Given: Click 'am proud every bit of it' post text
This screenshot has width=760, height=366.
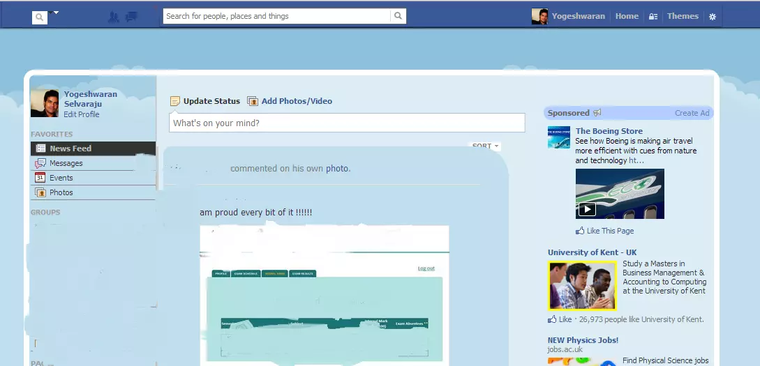Looking at the screenshot, I should (x=256, y=213).
